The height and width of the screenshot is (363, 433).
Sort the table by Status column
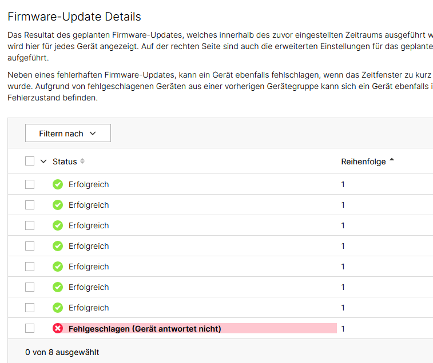point(65,162)
